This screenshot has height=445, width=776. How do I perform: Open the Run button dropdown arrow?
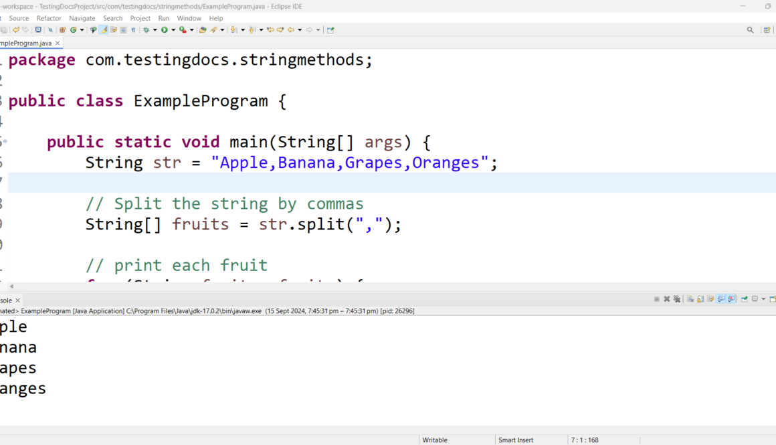click(x=173, y=30)
